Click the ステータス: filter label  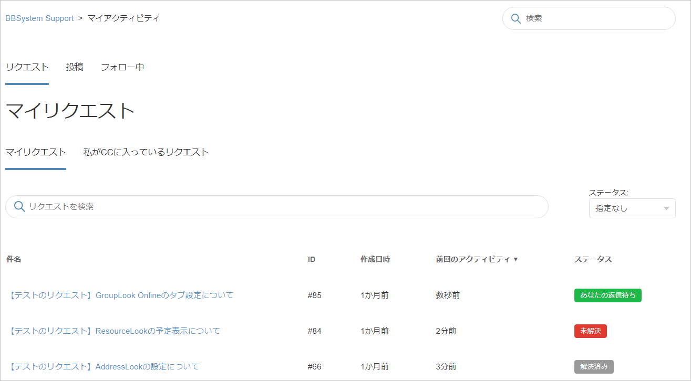coord(609,193)
